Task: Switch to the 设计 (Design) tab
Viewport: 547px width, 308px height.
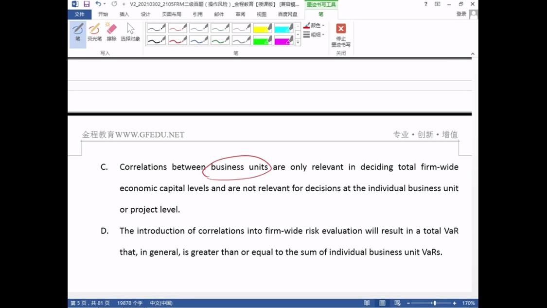Action: point(145,14)
